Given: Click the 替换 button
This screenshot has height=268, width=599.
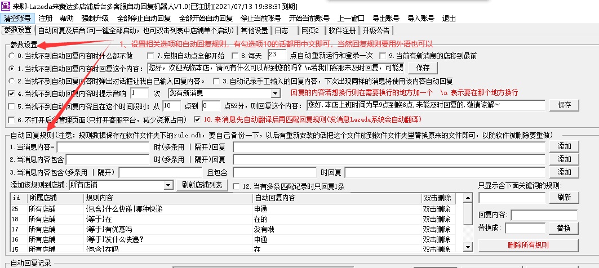Looking at the screenshot, I should (x=563, y=228).
